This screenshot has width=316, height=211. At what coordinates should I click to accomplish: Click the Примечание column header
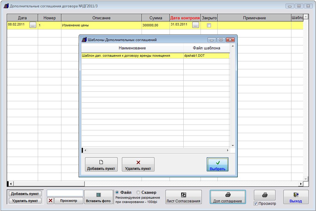tap(254, 18)
